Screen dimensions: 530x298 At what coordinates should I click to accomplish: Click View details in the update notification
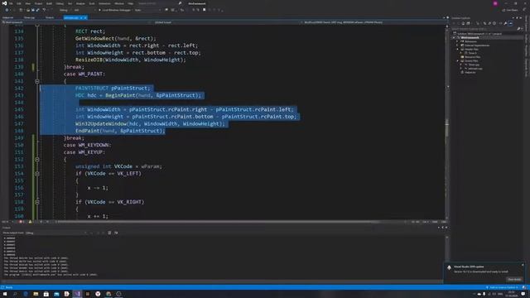[514, 280]
